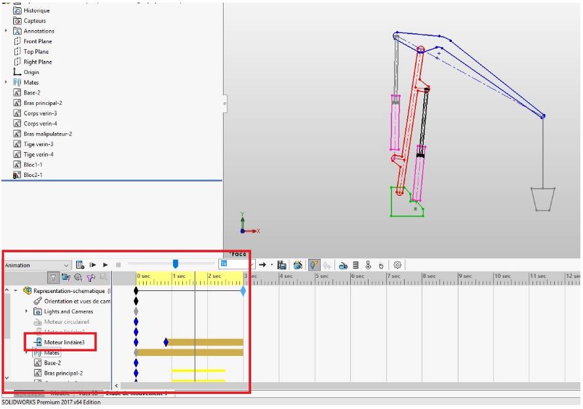Image resolution: width=583 pixels, height=409 pixels.
Task: Select the Top Plane icon
Action: tap(17, 51)
